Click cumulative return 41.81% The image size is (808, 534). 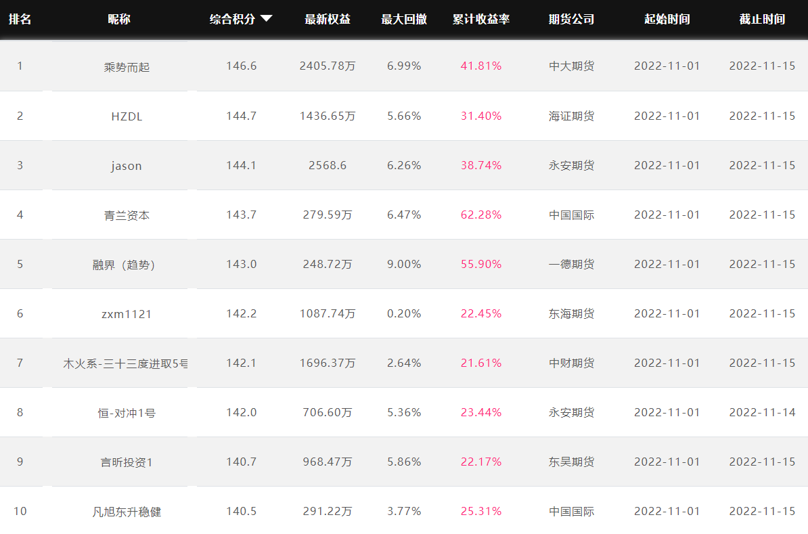click(x=480, y=66)
